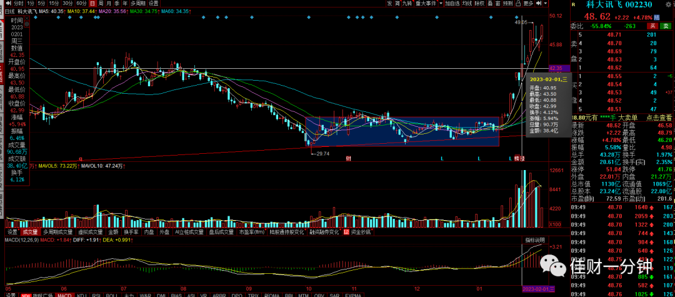The image size is (675, 297).
Task: Click the 点击查看 link
Action: [657, 117]
